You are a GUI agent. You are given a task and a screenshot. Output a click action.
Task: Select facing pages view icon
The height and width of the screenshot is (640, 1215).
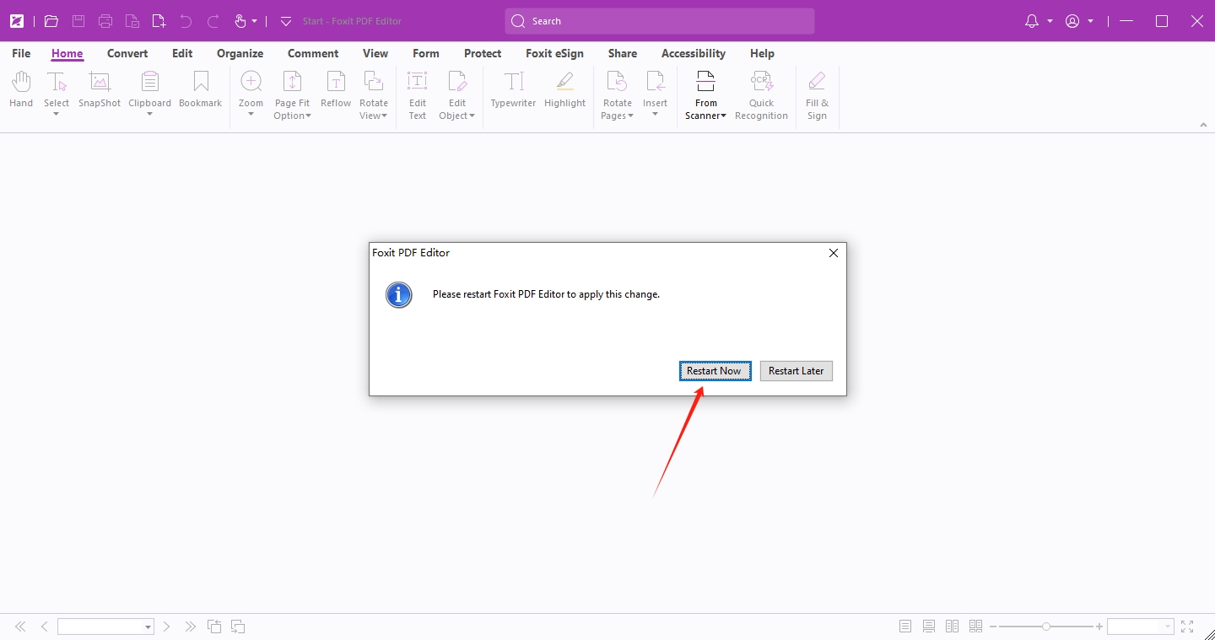[953, 627]
